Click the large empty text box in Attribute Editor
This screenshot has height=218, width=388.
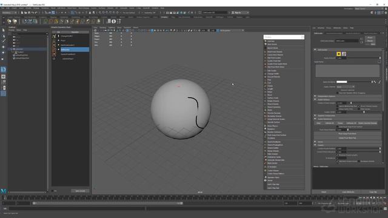[x=347, y=71]
